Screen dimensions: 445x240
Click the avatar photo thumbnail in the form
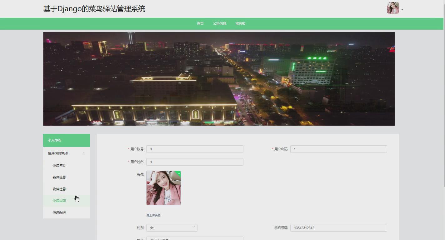click(x=163, y=188)
